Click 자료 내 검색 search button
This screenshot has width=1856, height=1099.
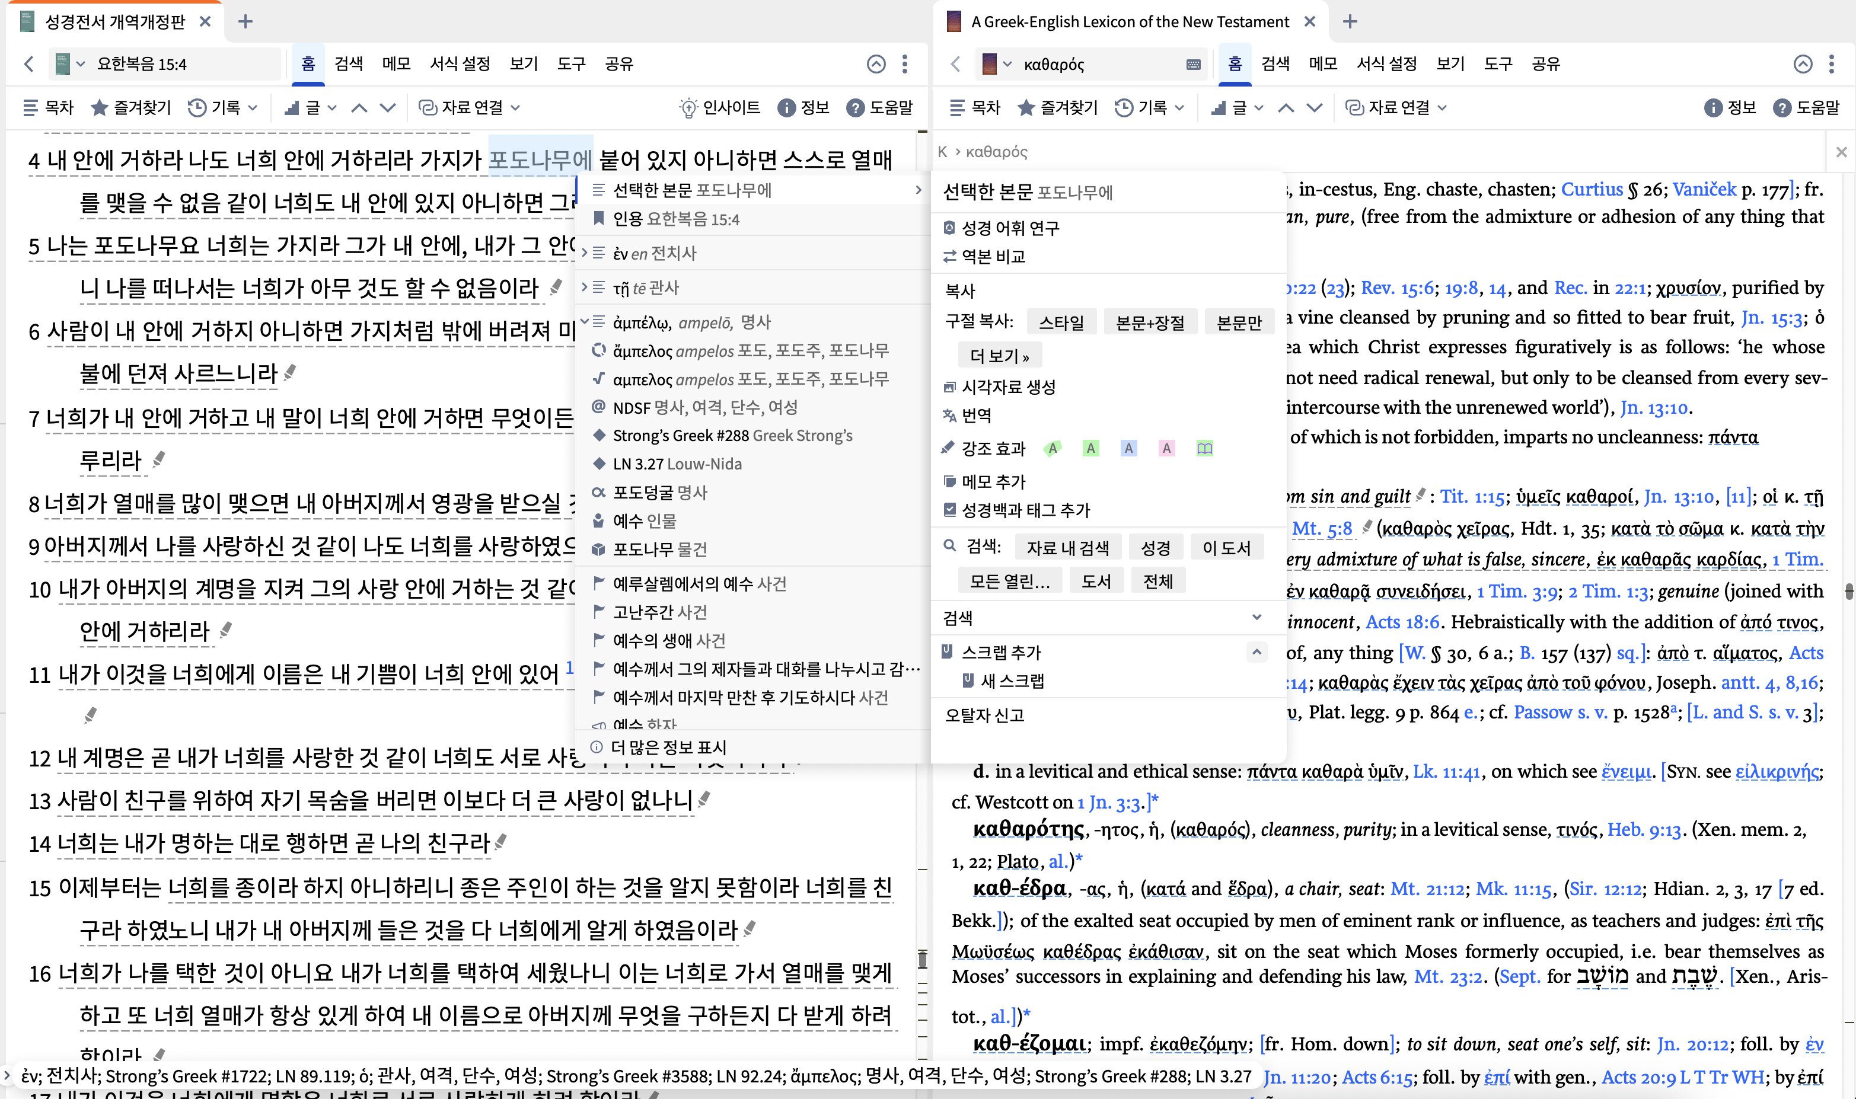tap(1067, 547)
